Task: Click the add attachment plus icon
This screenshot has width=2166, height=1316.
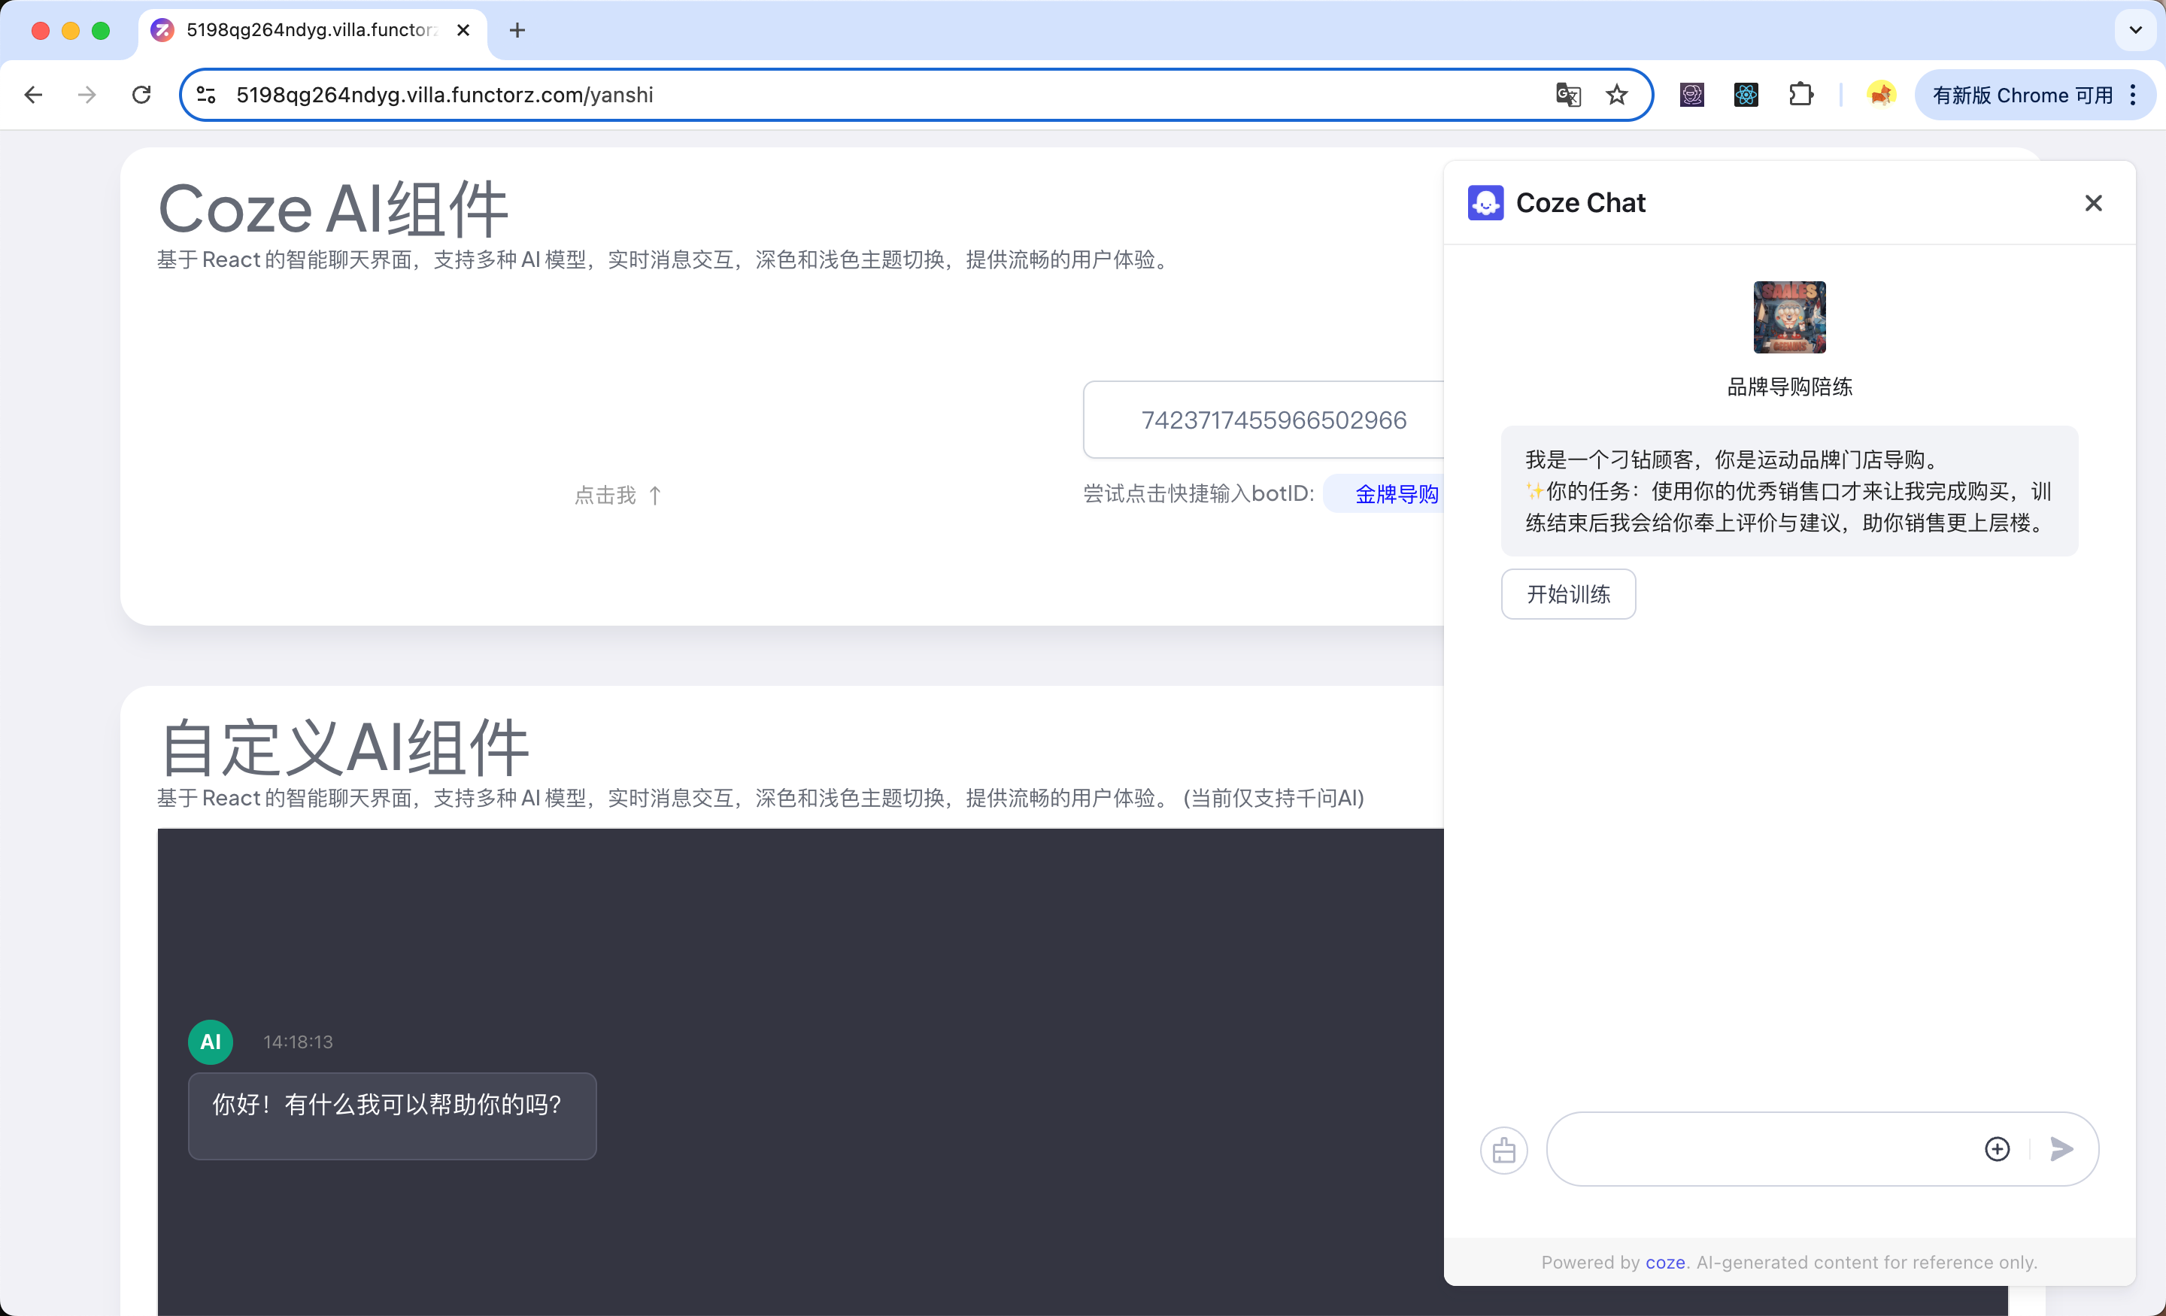Action: coord(1998,1149)
